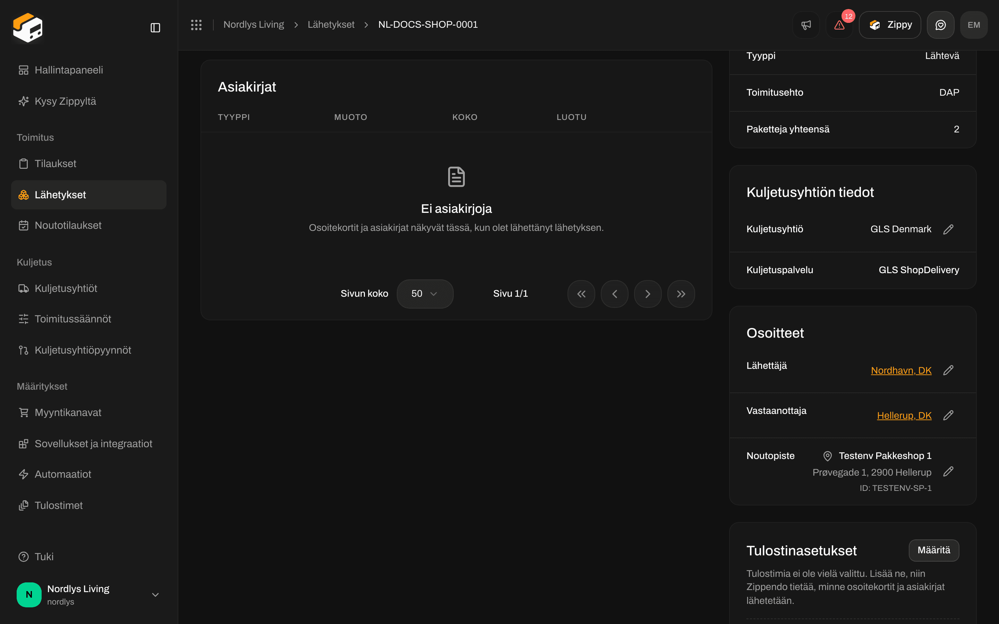Edit the Kuljetusyhtiö GLS Denmark pencil

click(948, 229)
